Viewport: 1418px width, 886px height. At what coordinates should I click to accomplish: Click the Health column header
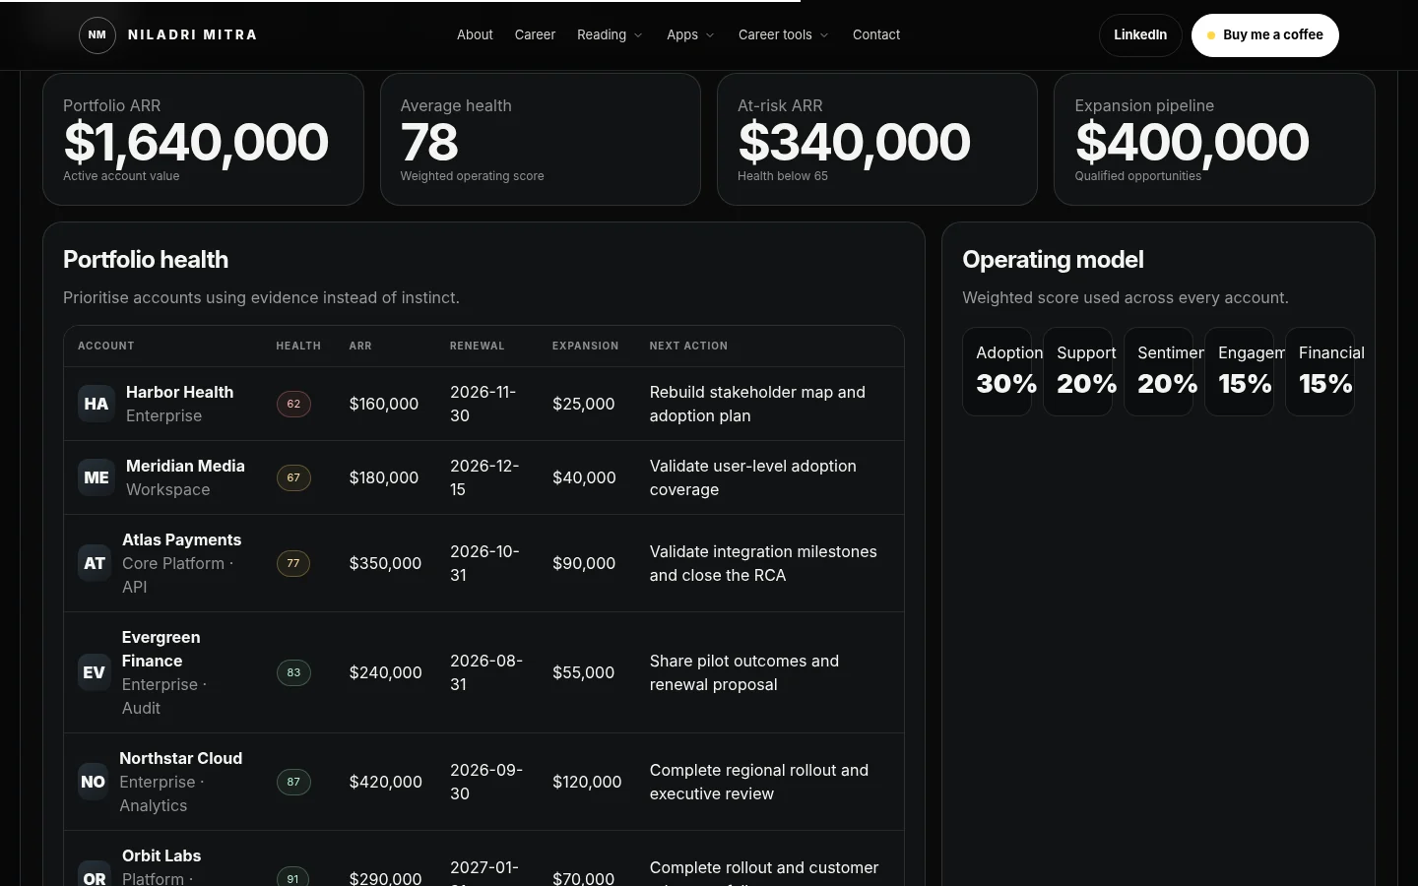pos(298,346)
